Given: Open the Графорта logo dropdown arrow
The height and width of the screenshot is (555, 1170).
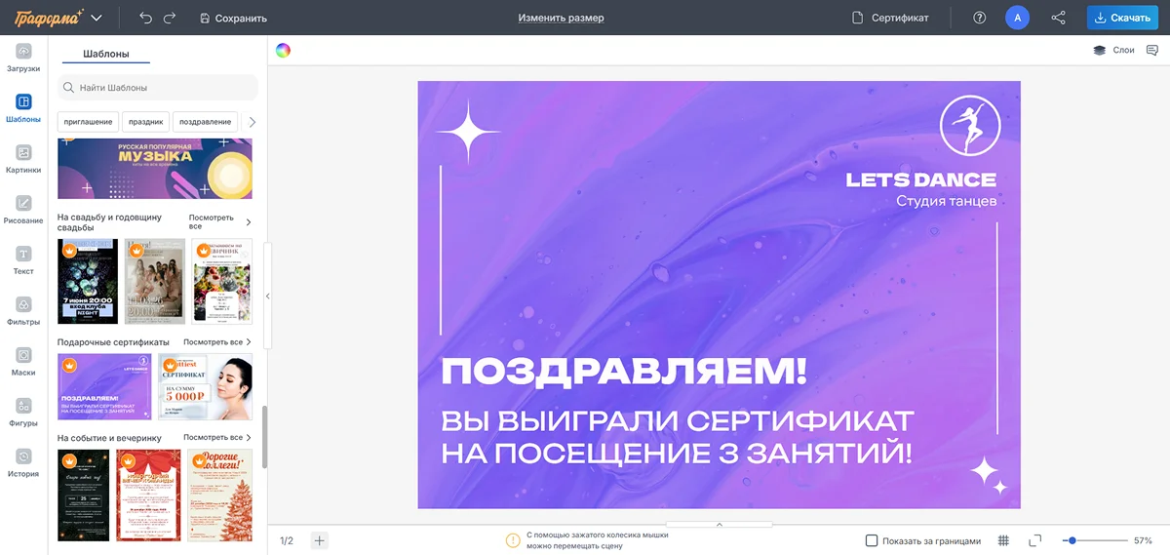Looking at the screenshot, I should pos(96,18).
